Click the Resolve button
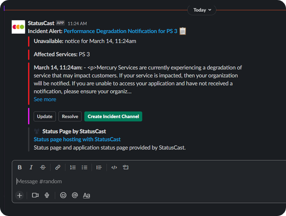This screenshot has width=286, height=216. click(x=70, y=117)
